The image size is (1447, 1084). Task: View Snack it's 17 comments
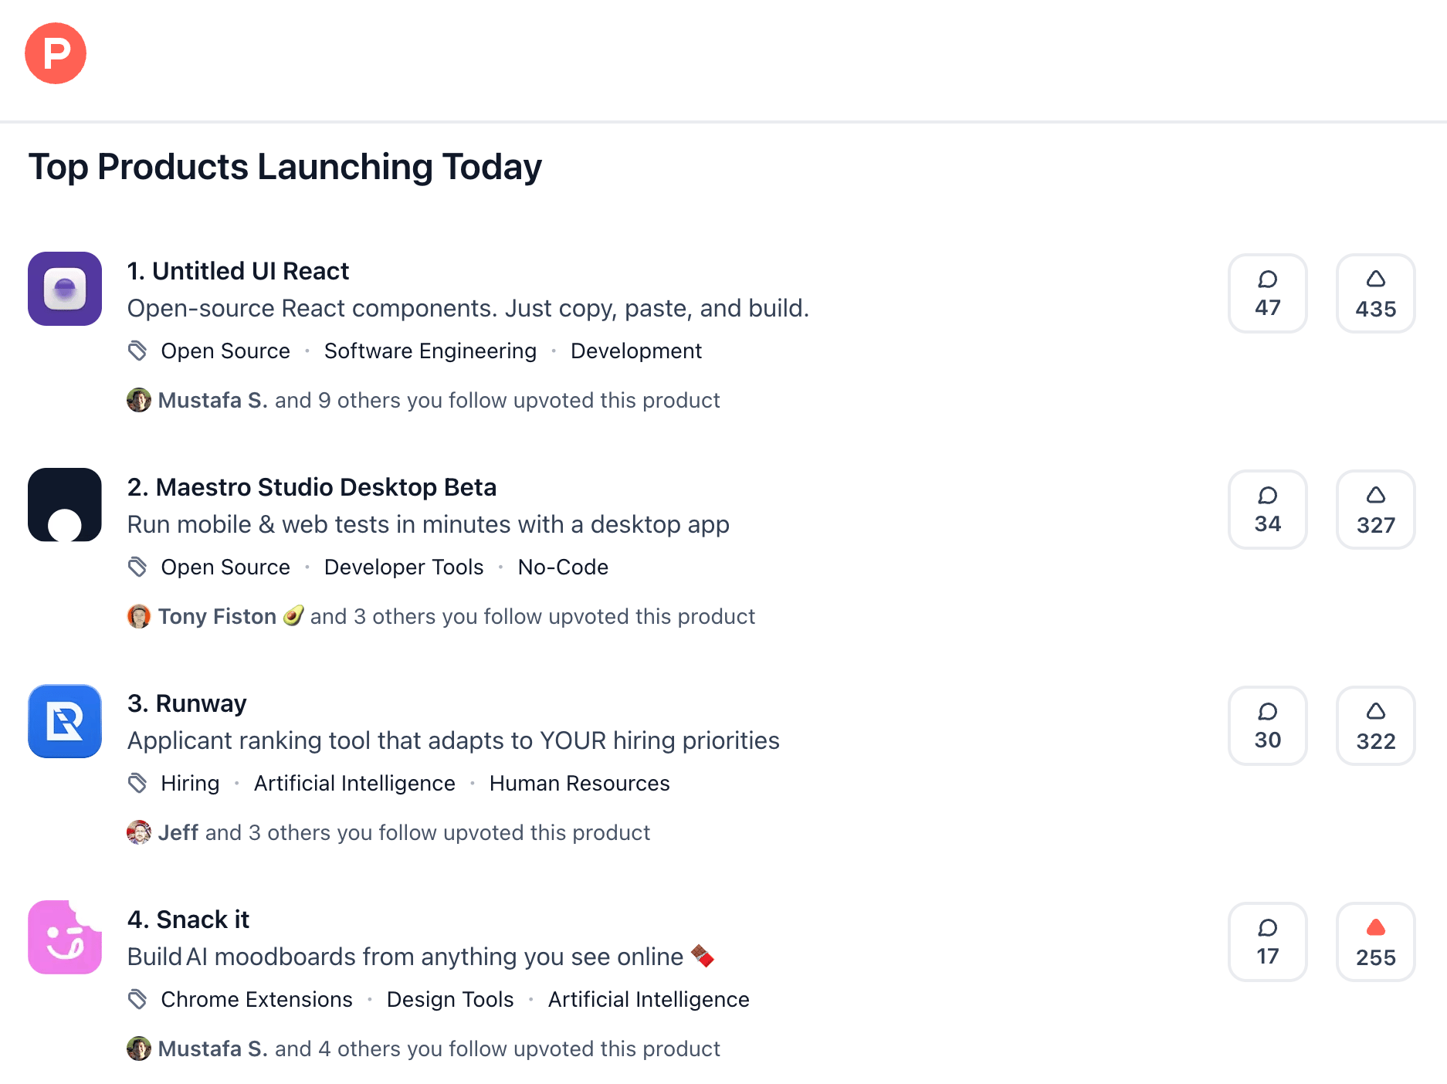pos(1268,942)
